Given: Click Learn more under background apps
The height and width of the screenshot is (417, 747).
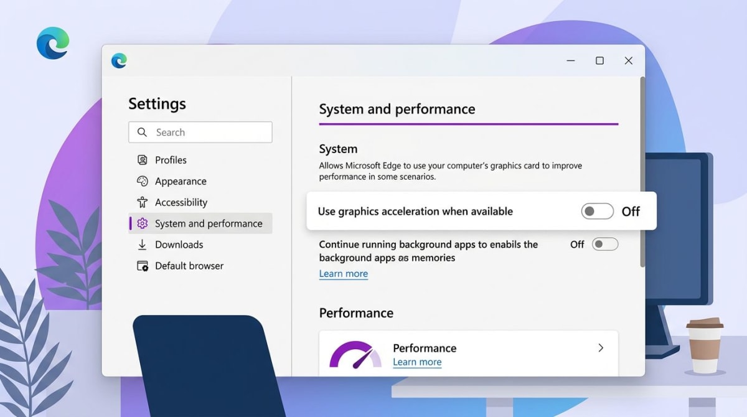Looking at the screenshot, I should 344,274.
